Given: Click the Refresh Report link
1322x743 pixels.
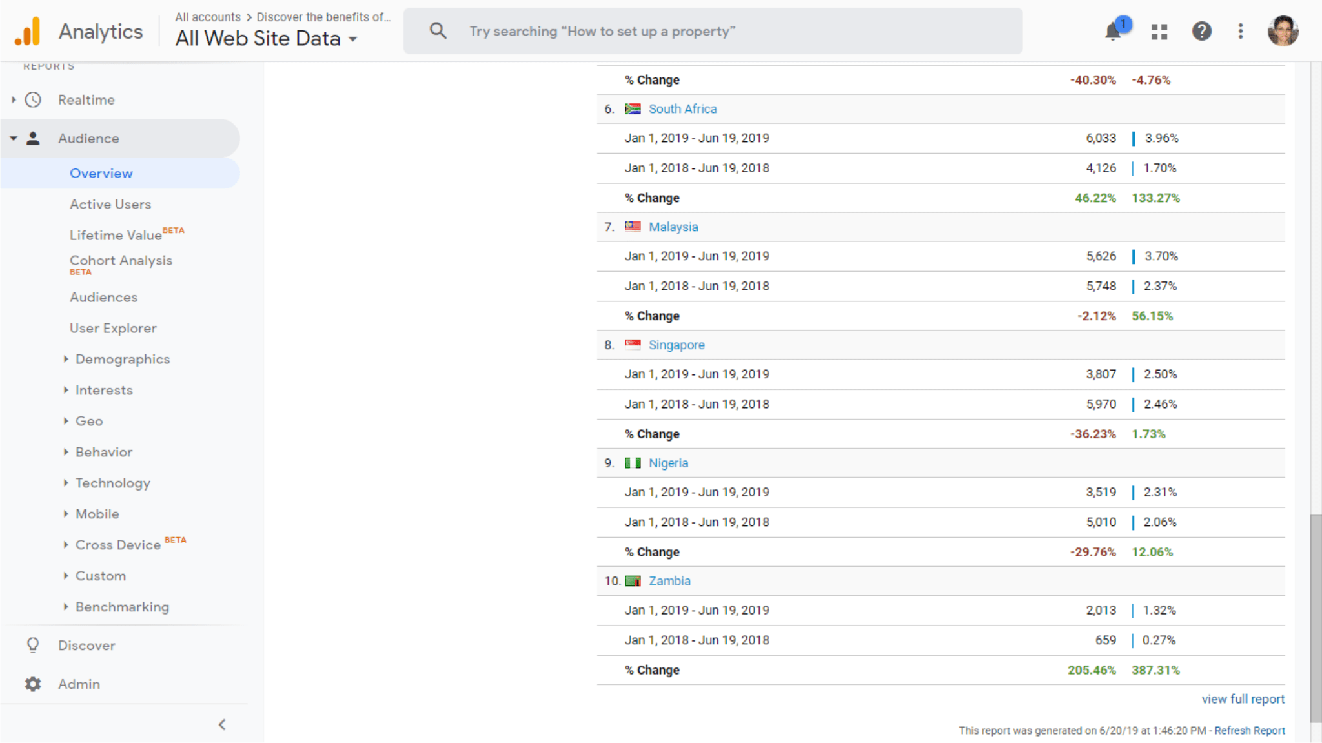Looking at the screenshot, I should [x=1249, y=730].
